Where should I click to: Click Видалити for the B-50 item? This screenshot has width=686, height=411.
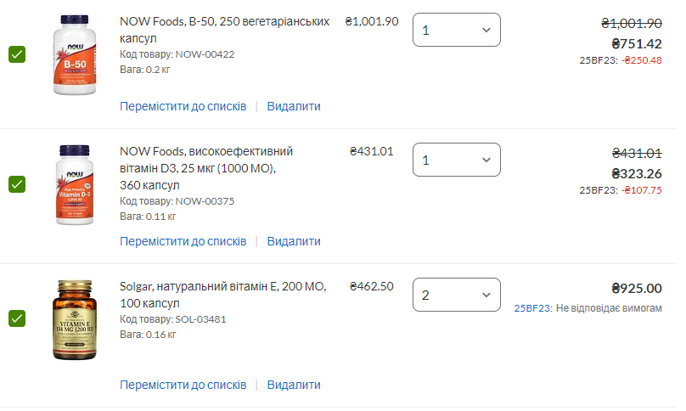click(294, 106)
